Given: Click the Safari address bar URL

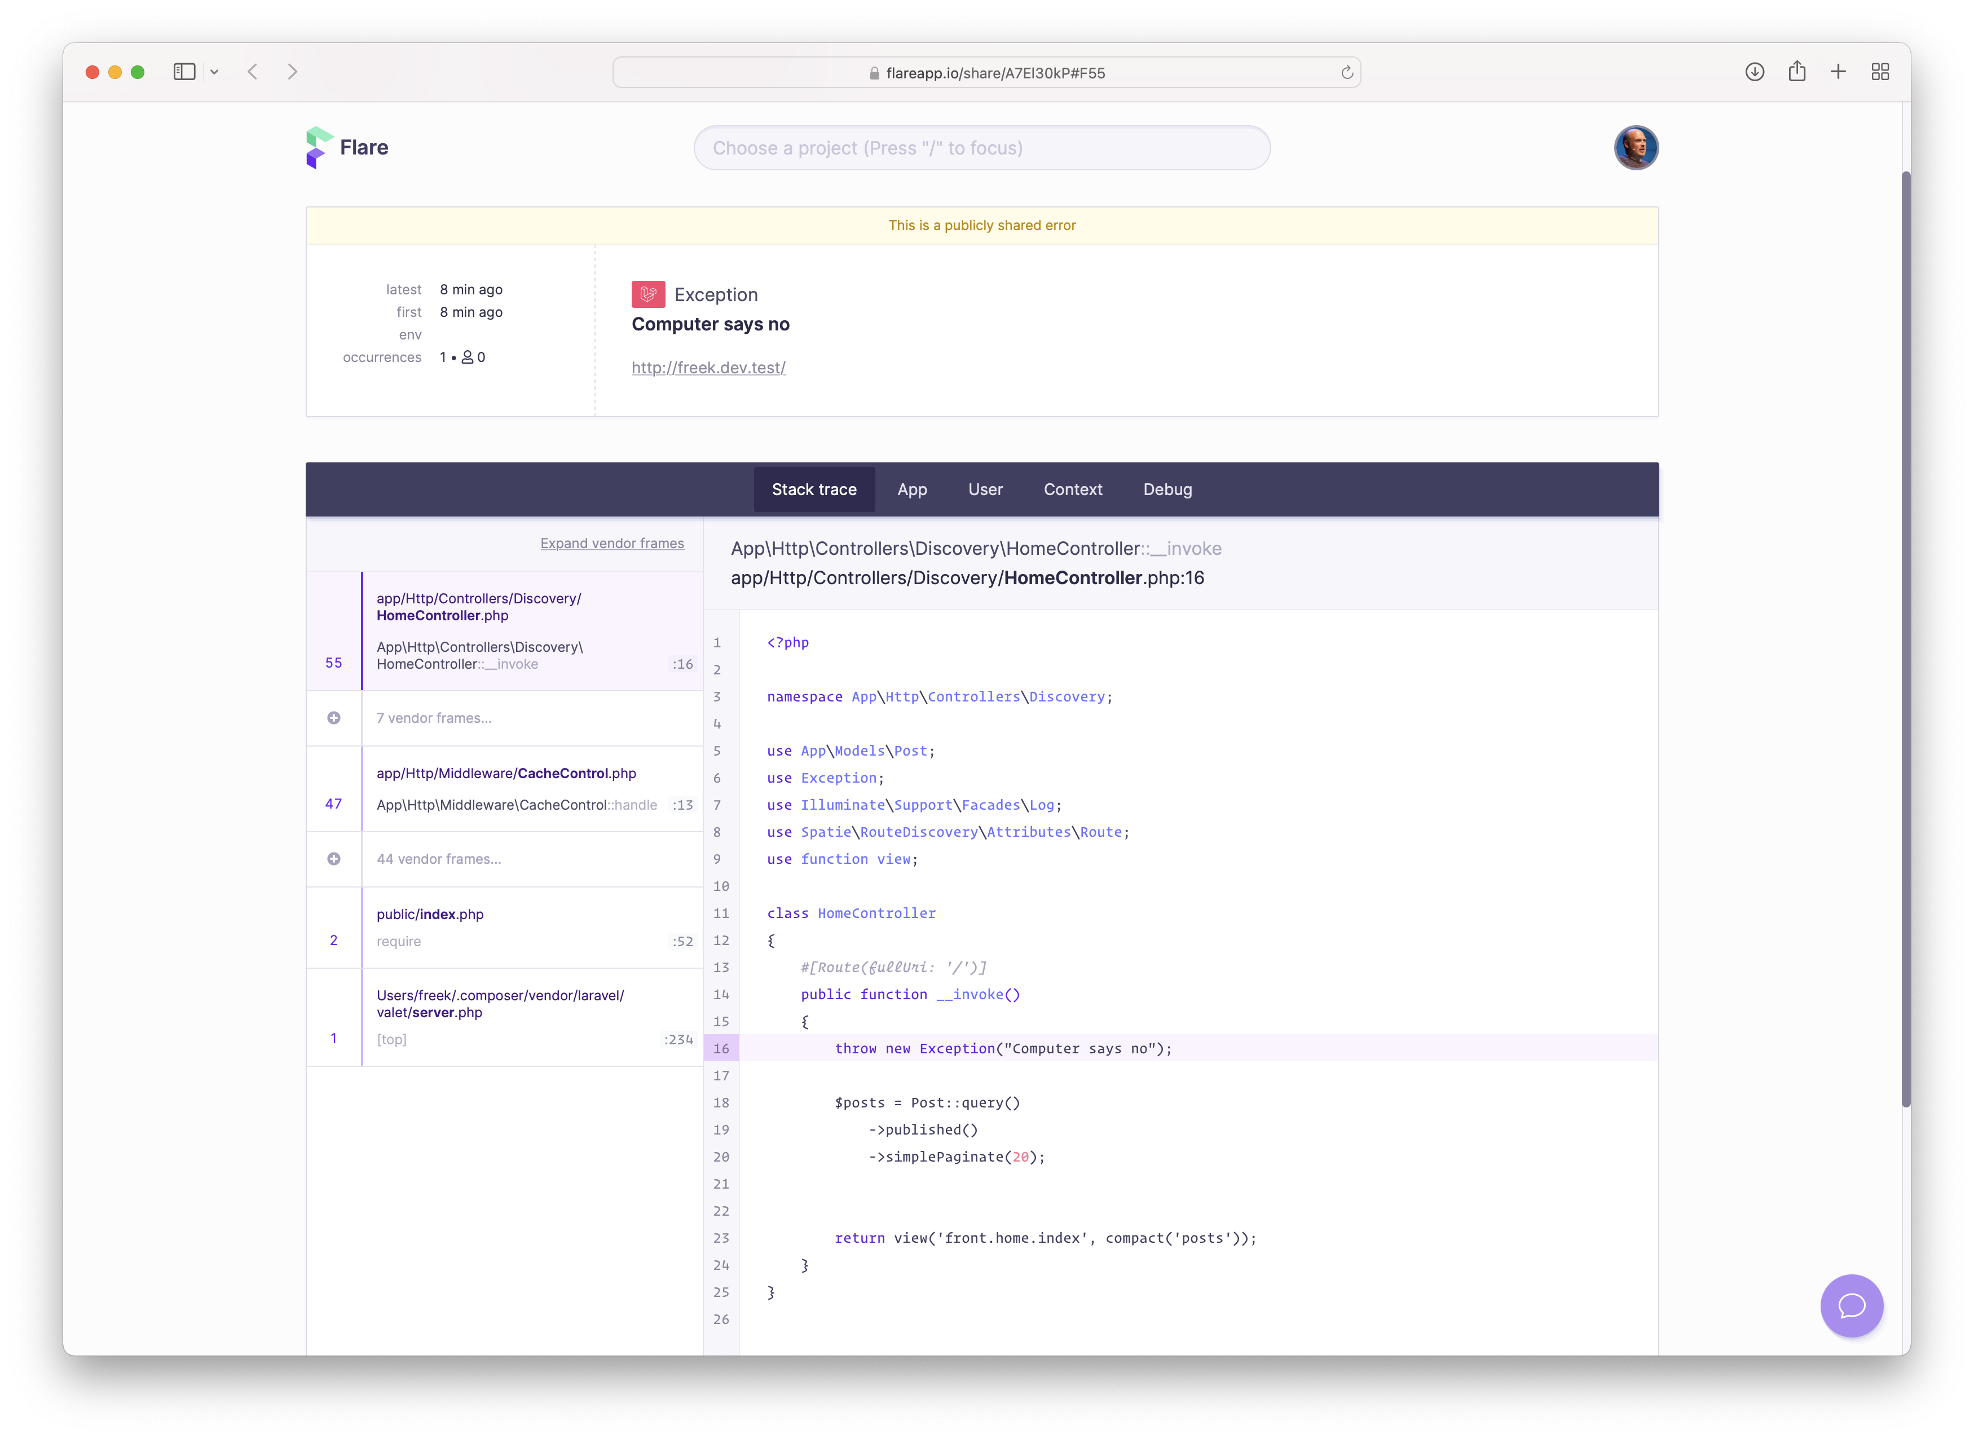Looking at the screenshot, I should 986,73.
